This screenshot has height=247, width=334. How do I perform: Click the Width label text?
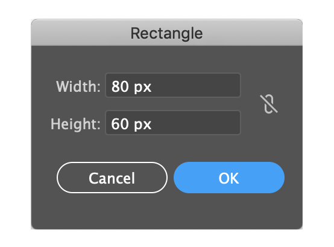pyautogui.click(x=78, y=86)
